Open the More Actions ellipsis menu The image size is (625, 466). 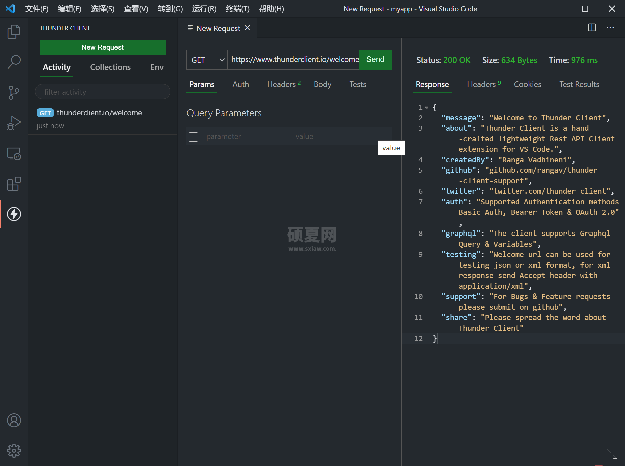(x=610, y=28)
